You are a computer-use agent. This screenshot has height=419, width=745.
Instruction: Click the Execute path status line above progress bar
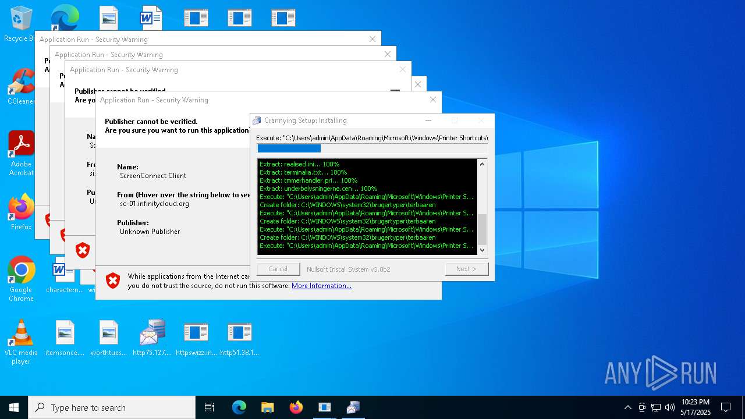click(x=372, y=138)
